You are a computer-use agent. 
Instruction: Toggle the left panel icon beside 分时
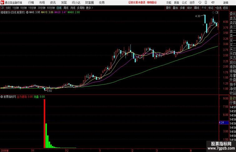coord(2,8)
